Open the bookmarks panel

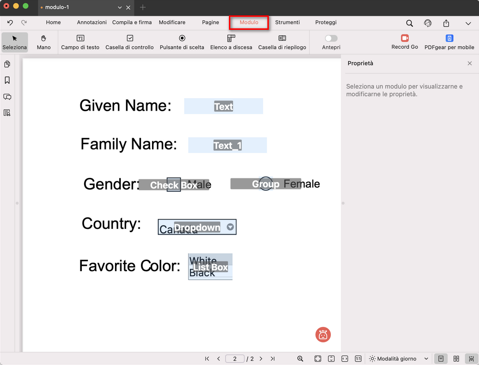click(x=7, y=80)
